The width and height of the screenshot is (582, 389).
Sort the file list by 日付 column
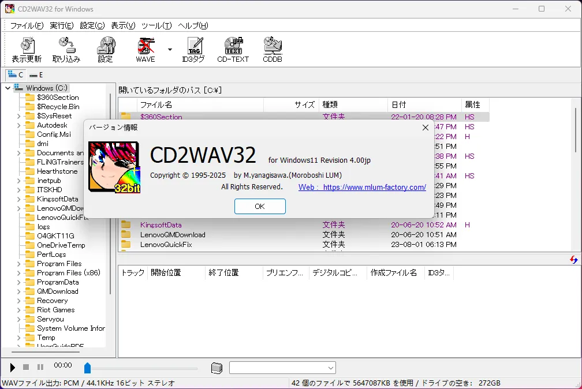pos(424,104)
